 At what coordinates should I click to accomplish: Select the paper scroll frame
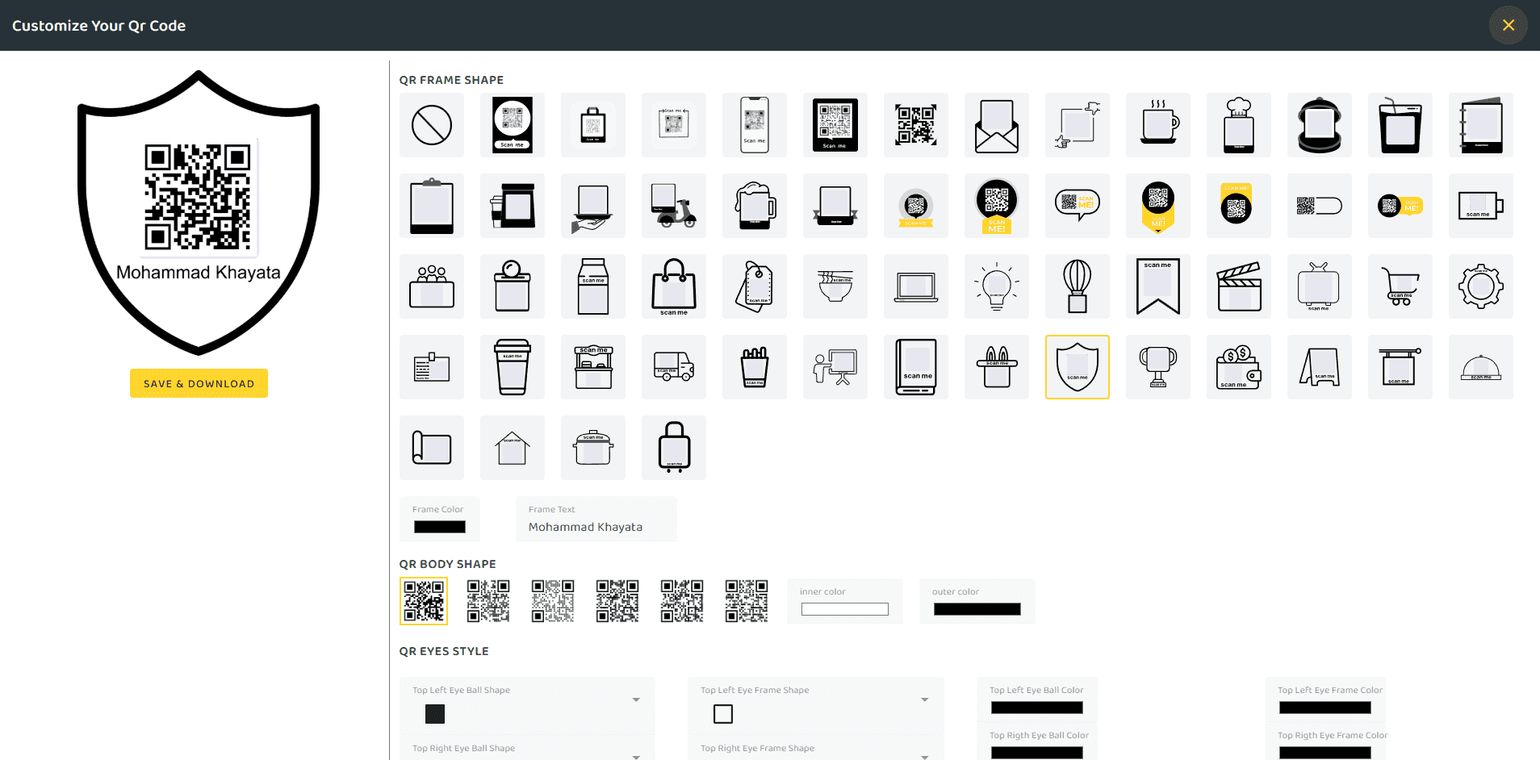pyautogui.click(x=432, y=448)
